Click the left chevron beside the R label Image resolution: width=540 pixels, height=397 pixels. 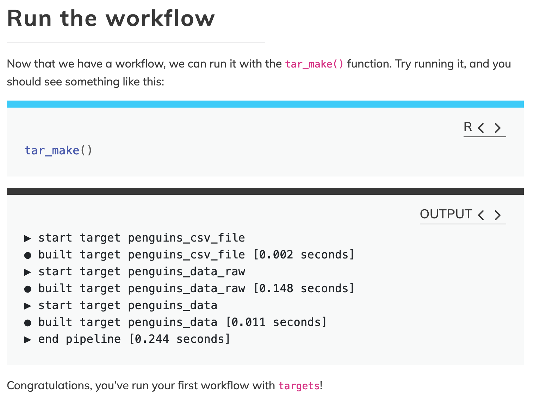[x=481, y=128]
